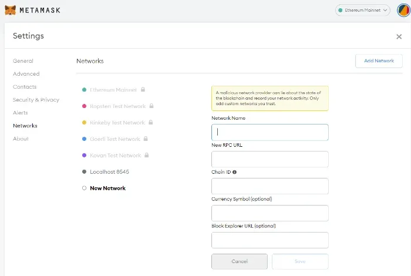Screen dimensions: 411x276
Task: Click lock icon beside Goerli Test Network
Action: [x=146, y=139]
